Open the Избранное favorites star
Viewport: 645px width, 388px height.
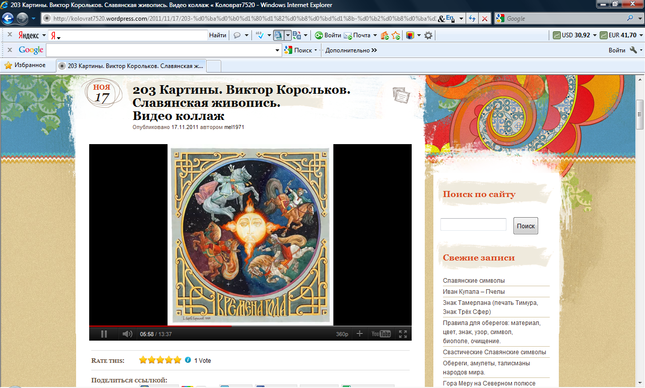pyautogui.click(x=9, y=66)
